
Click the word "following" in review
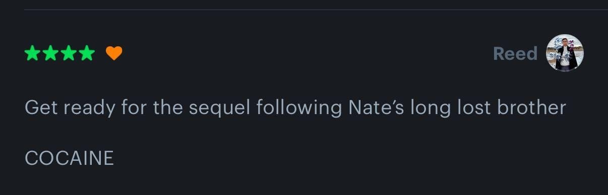(x=299, y=109)
